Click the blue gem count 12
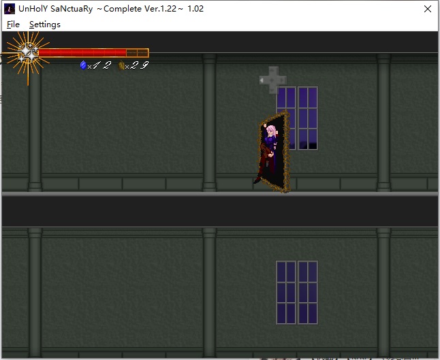The width and height of the screenshot is (440, 360). (x=102, y=65)
